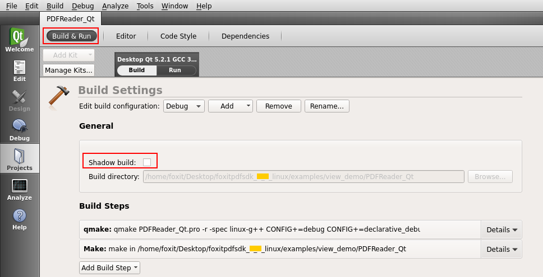Image resolution: width=543 pixels, height=277 pixels.
Task: Enable the Shadow build checkbox
Action: click(146, 162)
